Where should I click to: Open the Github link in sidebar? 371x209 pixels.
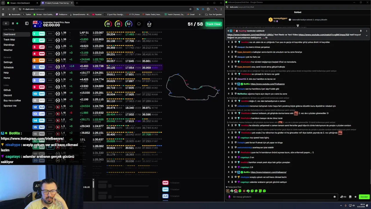7,90
